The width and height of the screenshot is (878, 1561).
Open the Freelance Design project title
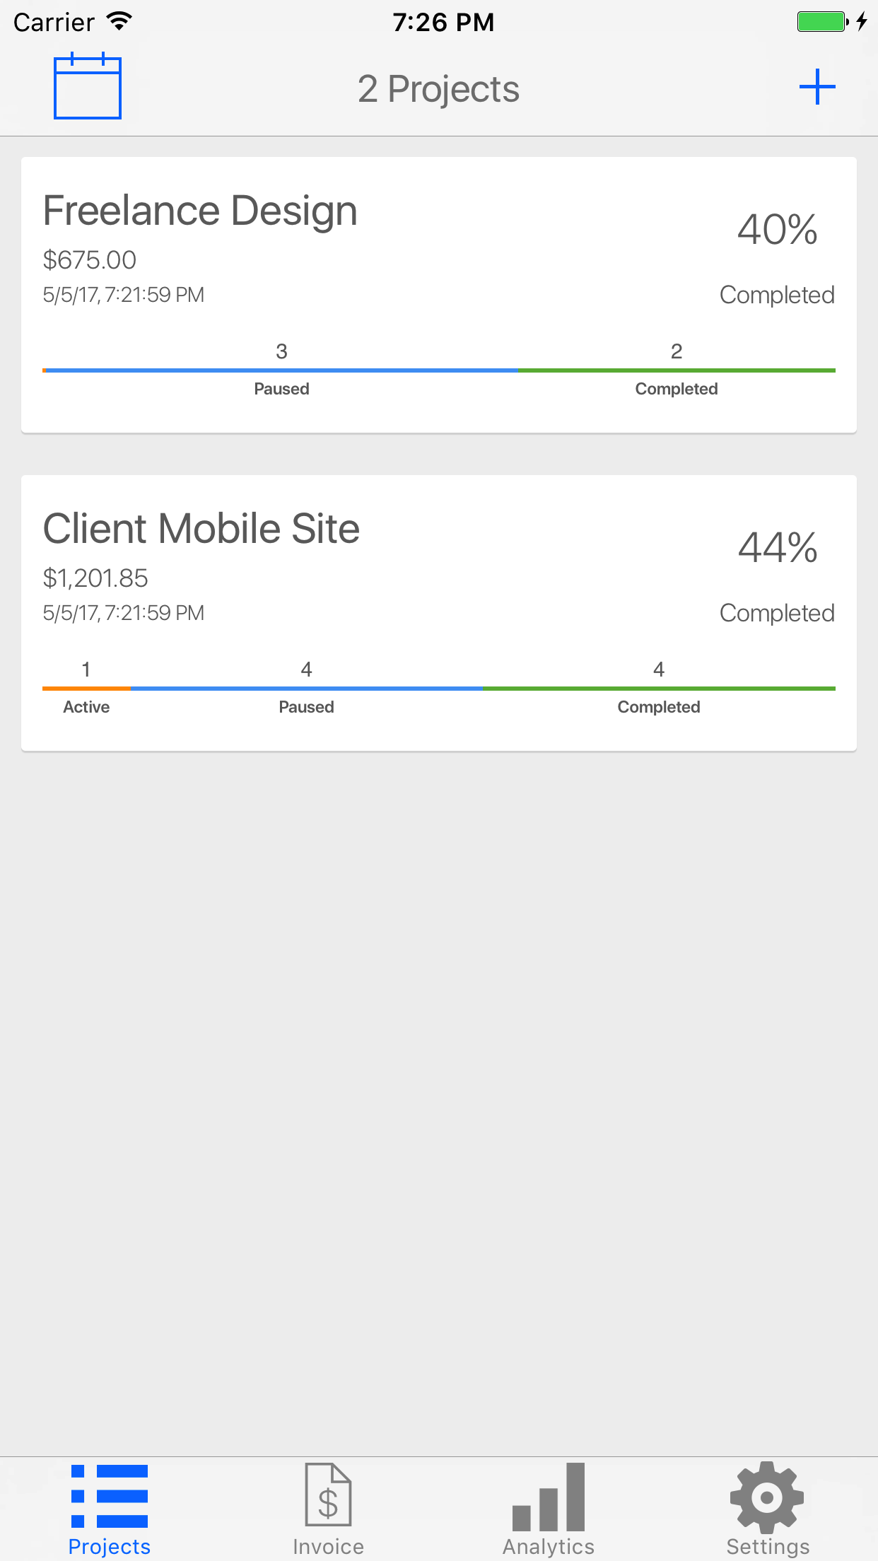pos(200,211)
